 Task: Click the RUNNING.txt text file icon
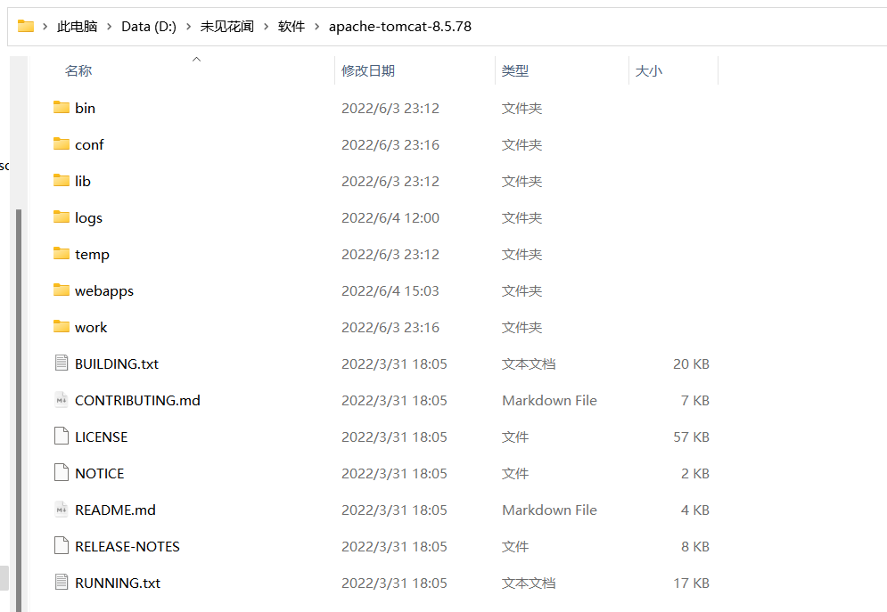click(x=62, y=582)
